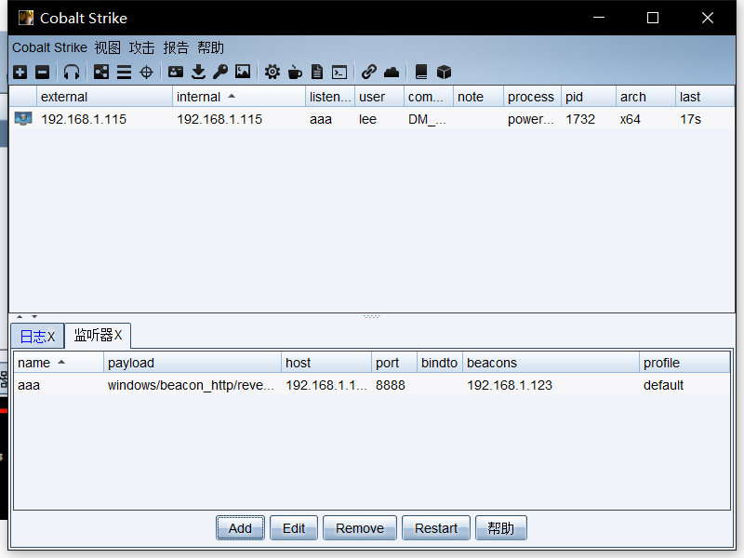The height and width of the screenshot is (558, 744).
Task: Sort listeners by payload column header
Action: tap(193, 363)
